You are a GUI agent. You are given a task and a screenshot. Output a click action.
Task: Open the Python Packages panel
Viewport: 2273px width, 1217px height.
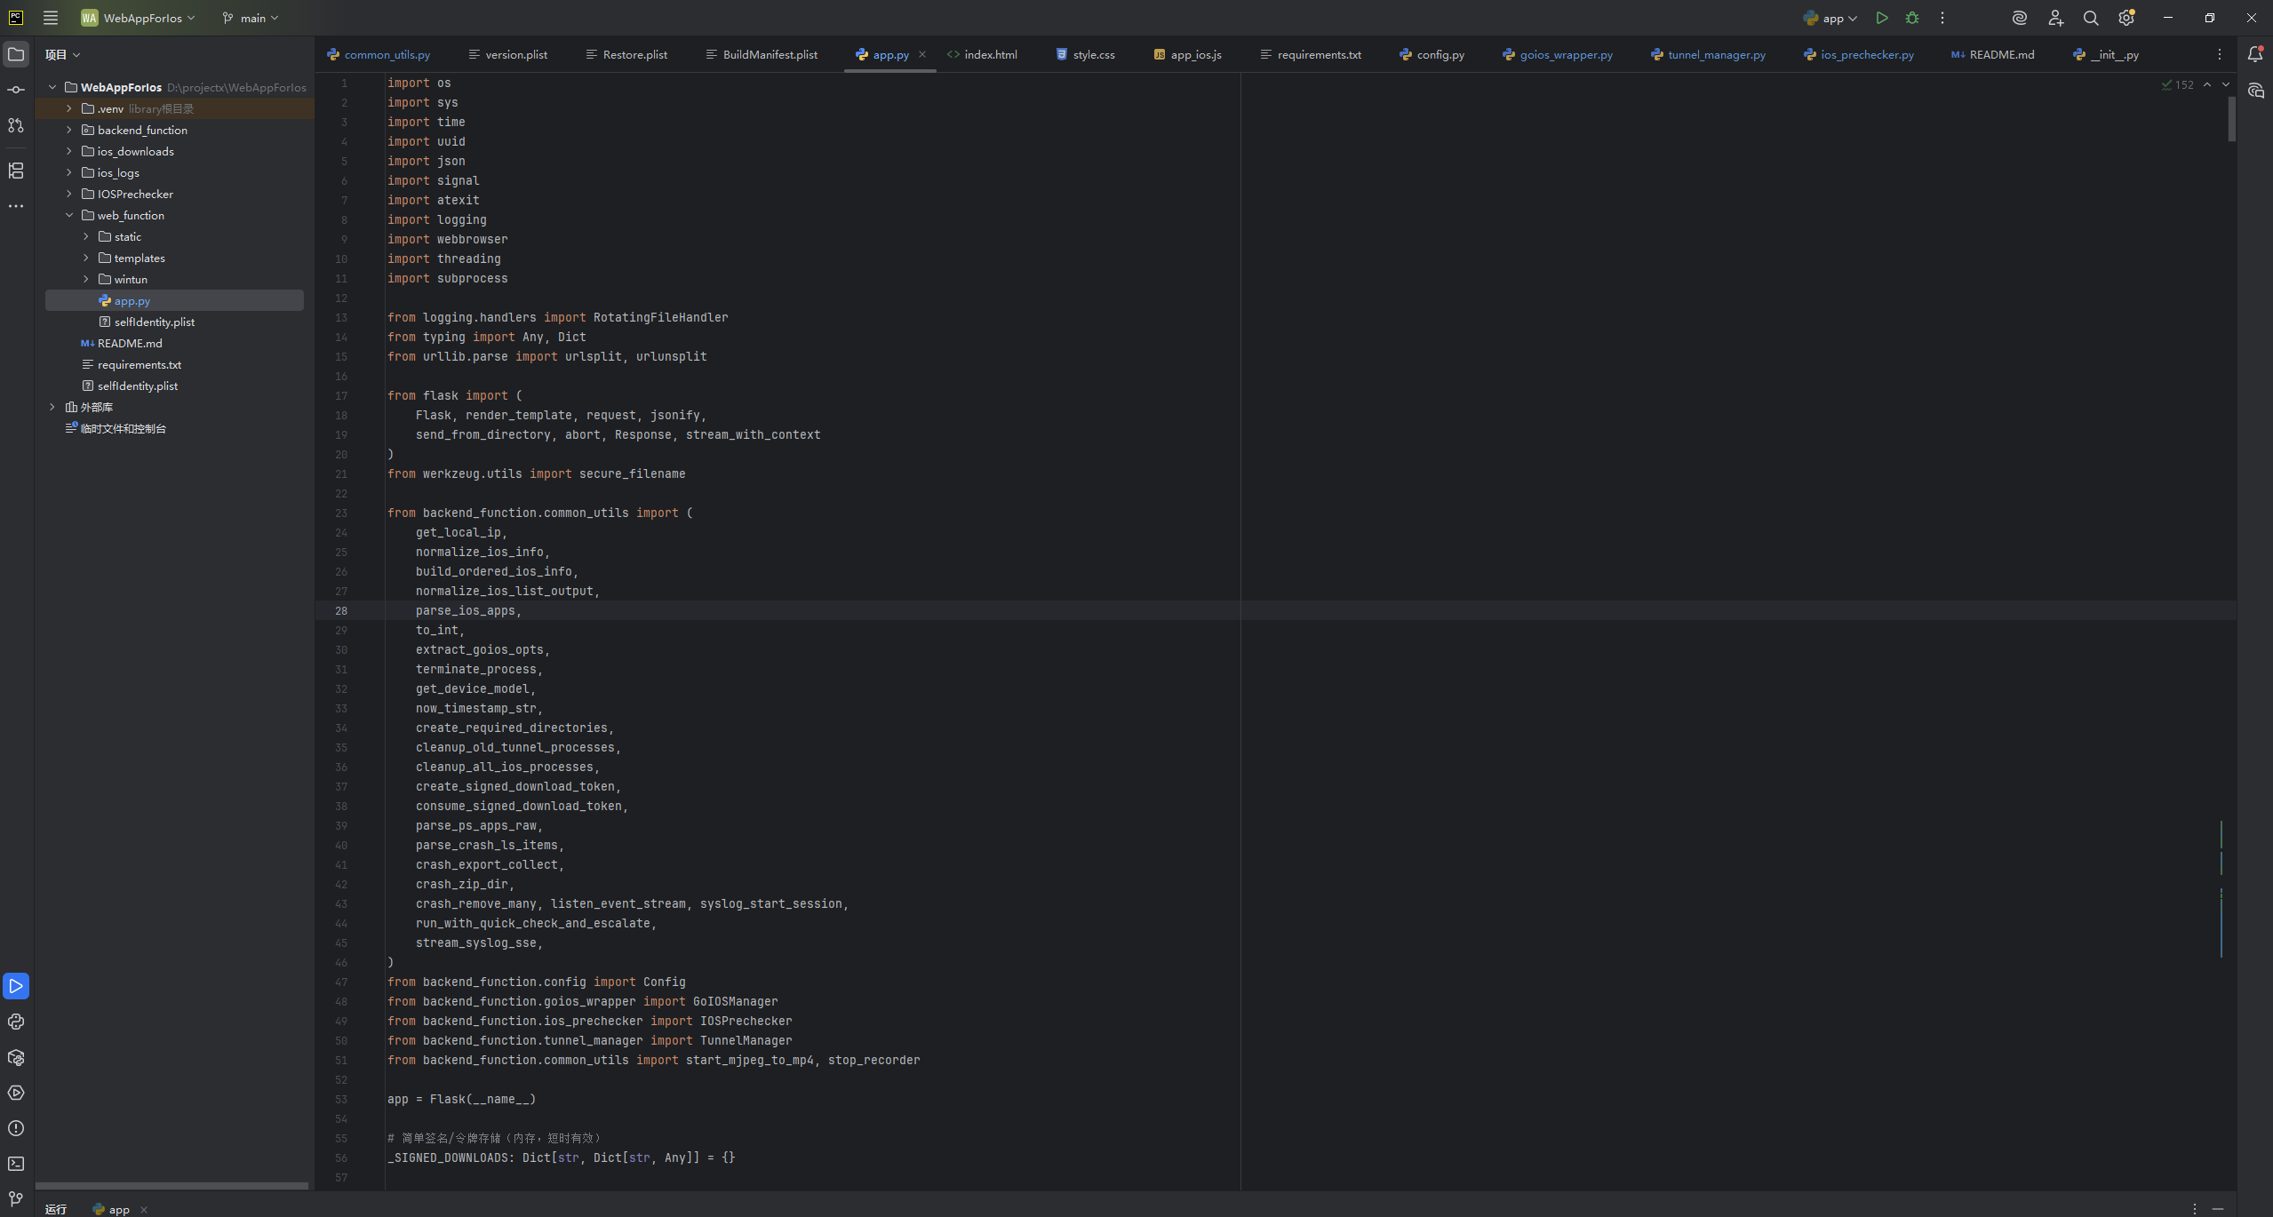[x=16, y=1057]
